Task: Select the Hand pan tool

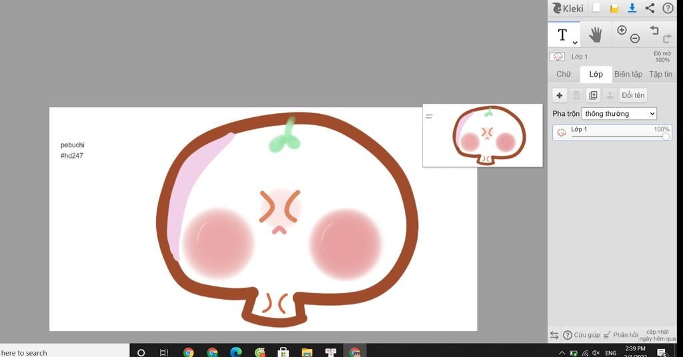Action: coord(595,35)
